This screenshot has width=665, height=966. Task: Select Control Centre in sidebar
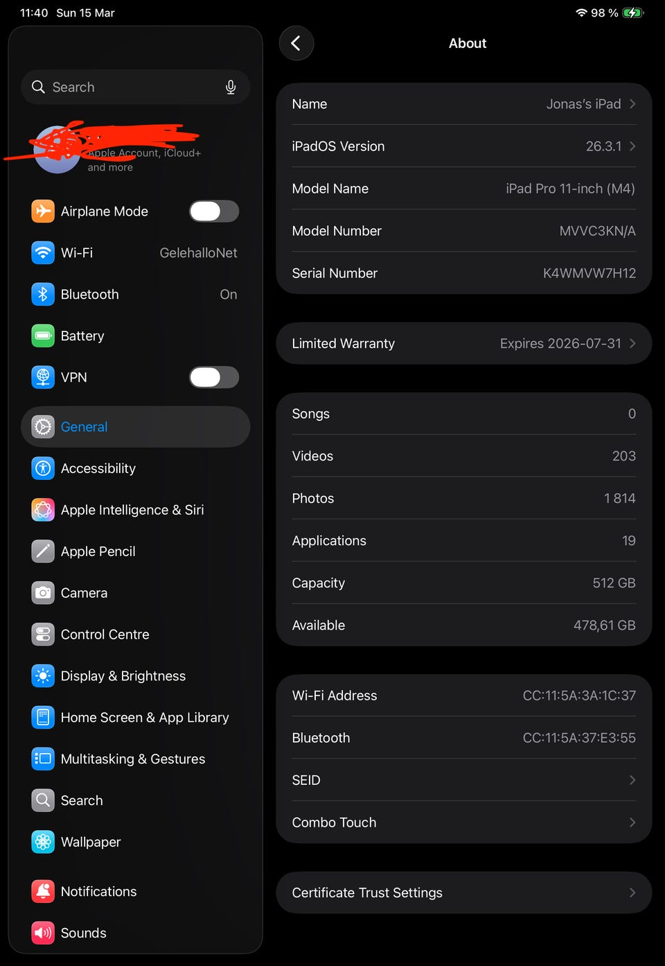pos(135,635)
